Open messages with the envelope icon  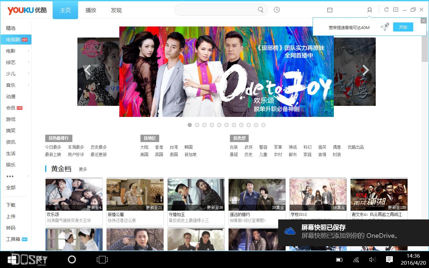coord(329,10)
